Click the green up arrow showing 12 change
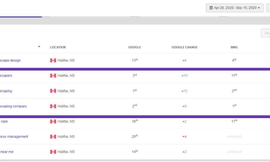Screen dimensions: 270x162 pyautogui.click(x=183, y=91)
